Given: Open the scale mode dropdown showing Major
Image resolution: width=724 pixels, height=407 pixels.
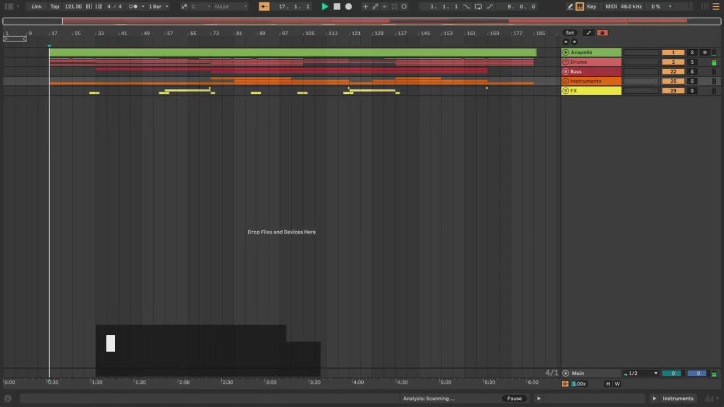Looking at the screenshot, I should click(230, 7).
